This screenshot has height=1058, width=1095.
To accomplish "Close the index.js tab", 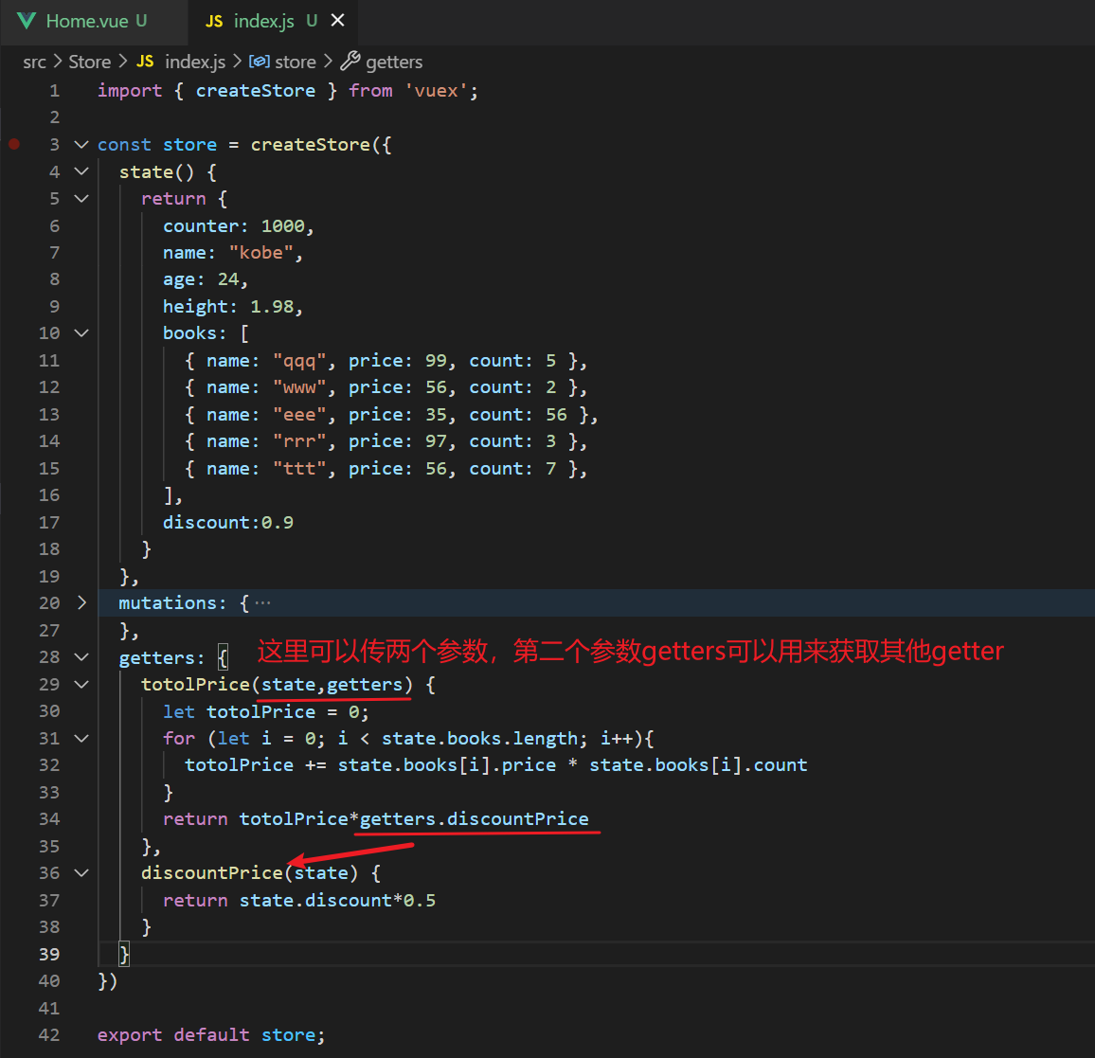I will 337,20.
